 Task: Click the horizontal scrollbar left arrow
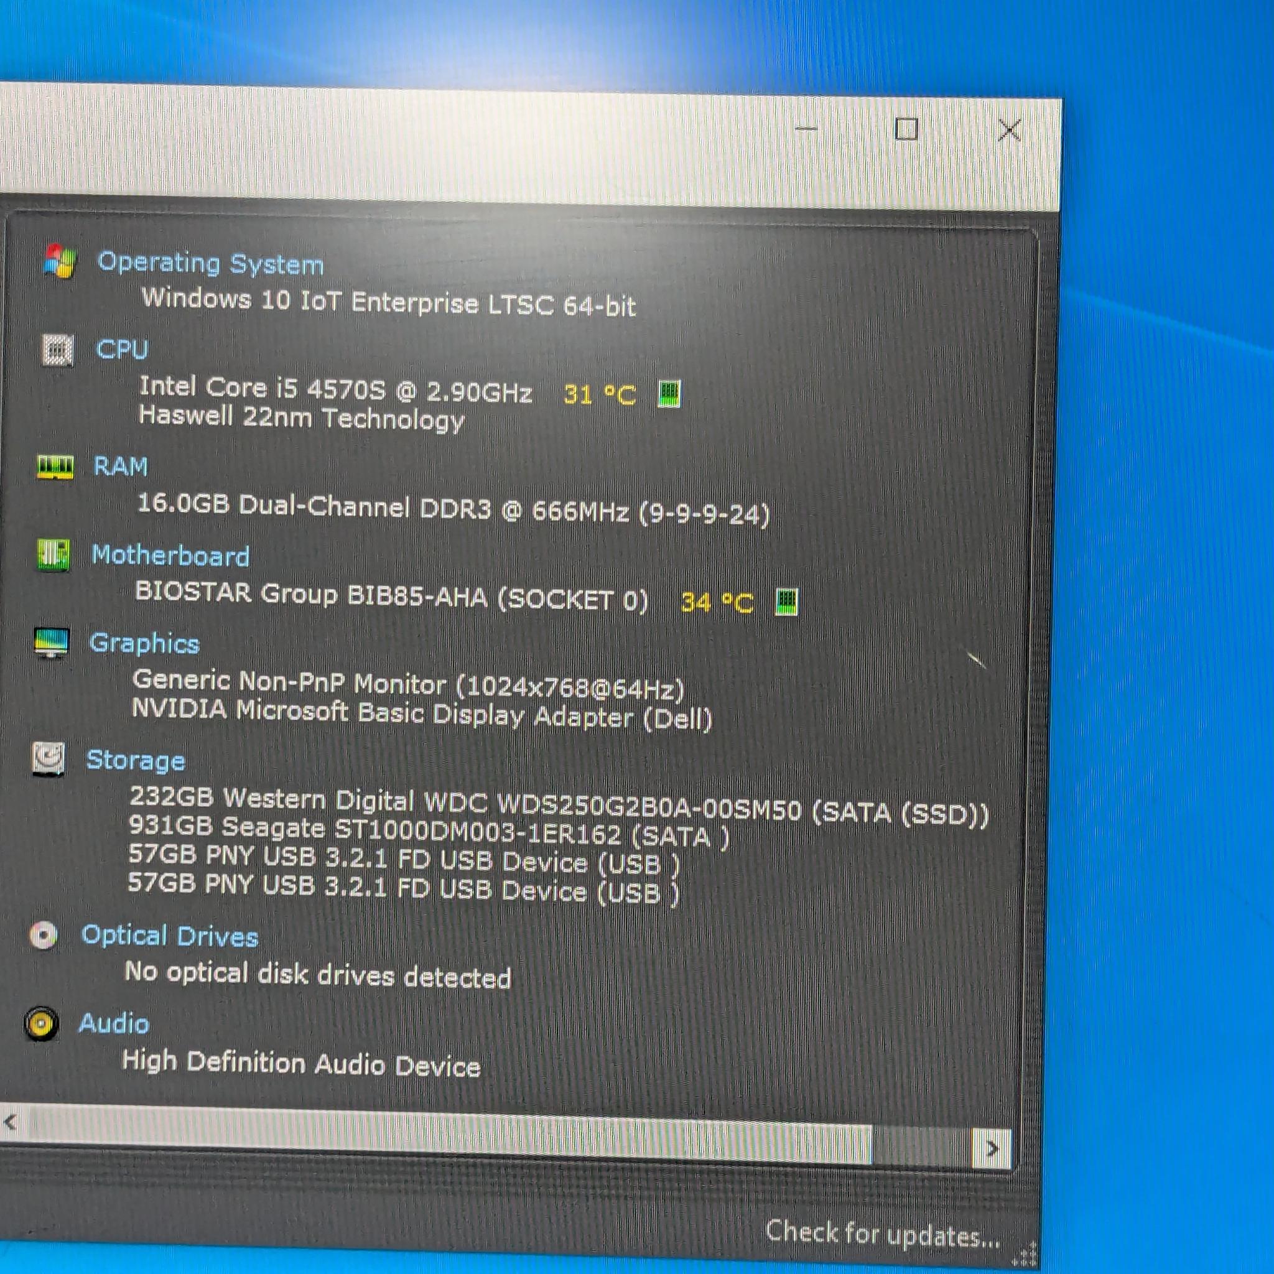(11, 1121)
